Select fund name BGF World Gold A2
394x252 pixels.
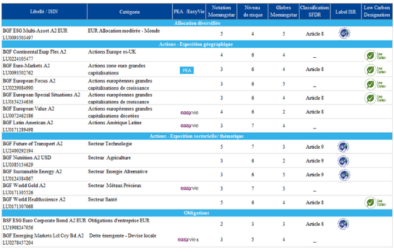point(24,185)
